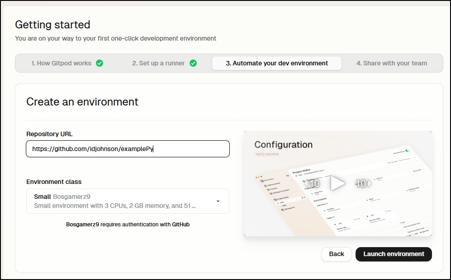Viewport: 451px width, 280px height.
Task: Open step 2 Set up a runner
Action: click(x=164, y=63)
